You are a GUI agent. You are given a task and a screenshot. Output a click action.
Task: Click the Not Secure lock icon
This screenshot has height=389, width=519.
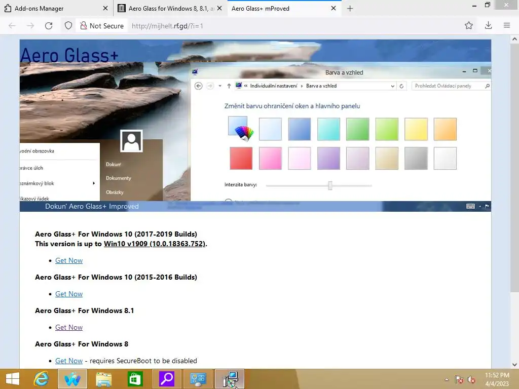coord(84,25)
